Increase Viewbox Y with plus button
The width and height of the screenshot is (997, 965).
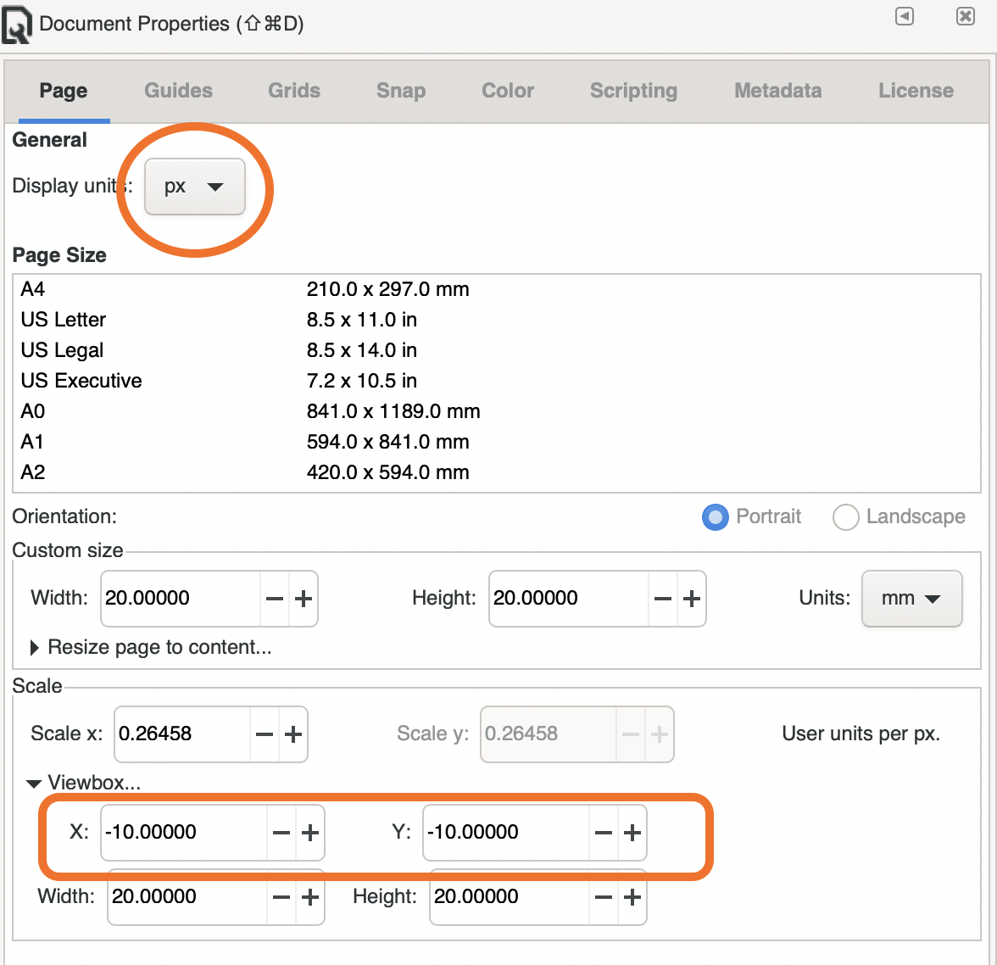point(632,833)
